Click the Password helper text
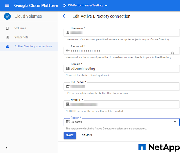This screenshot has width=180, height=154. (x=118, y=57)
